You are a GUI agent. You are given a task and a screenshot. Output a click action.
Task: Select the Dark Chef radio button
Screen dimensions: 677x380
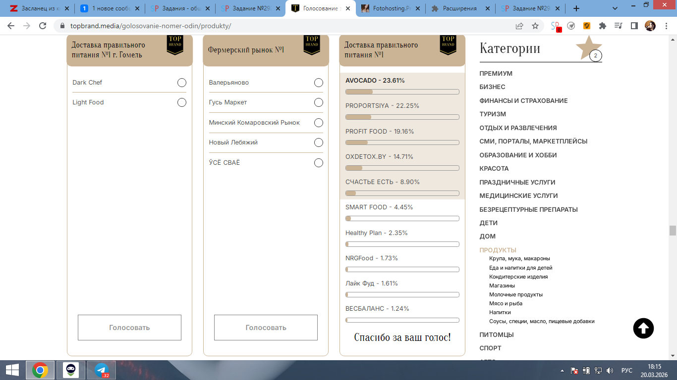182,83
